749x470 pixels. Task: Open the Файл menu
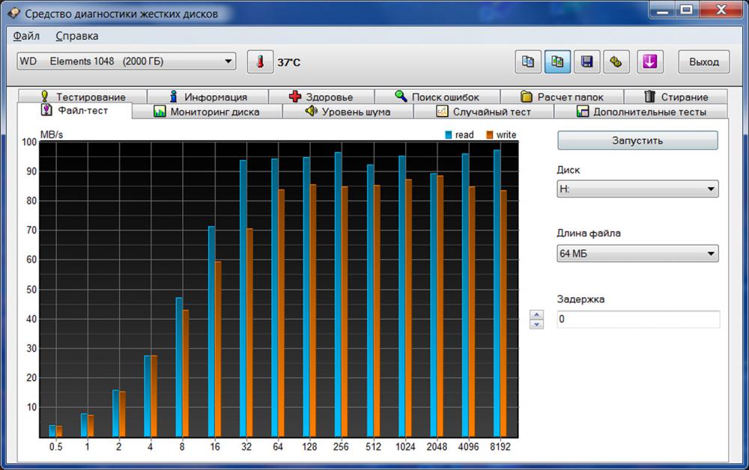click(x=27, y=36)
